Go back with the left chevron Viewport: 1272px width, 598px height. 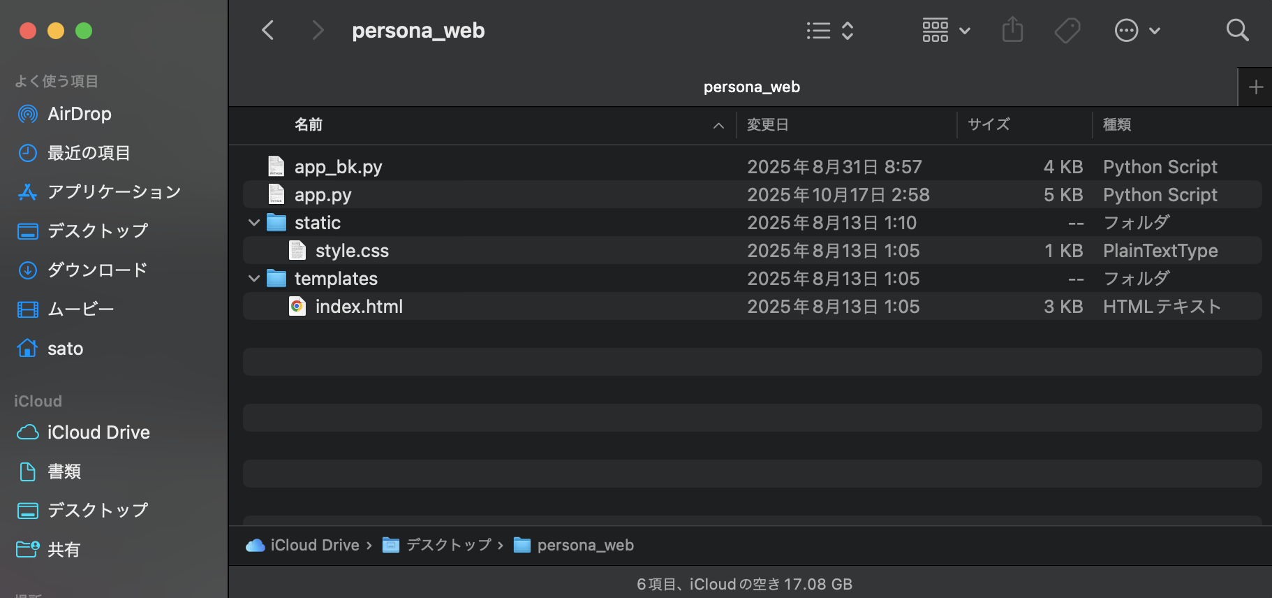(x=267, y=30)
